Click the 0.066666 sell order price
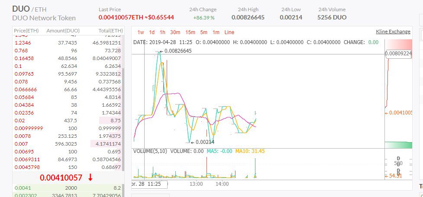This screenshot has width=423, height=197. [x=26, y=89]
